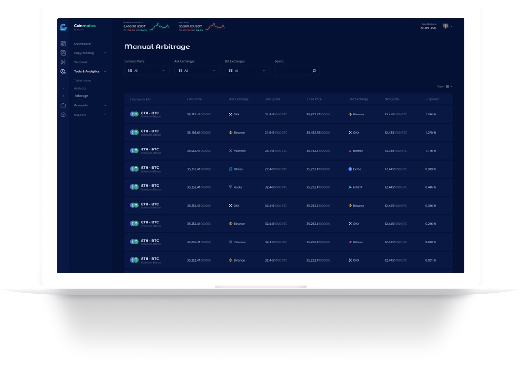The image size is (521, 368).
Task: Open the Ask Exchanges dropdown
Action: click(197, 71)
